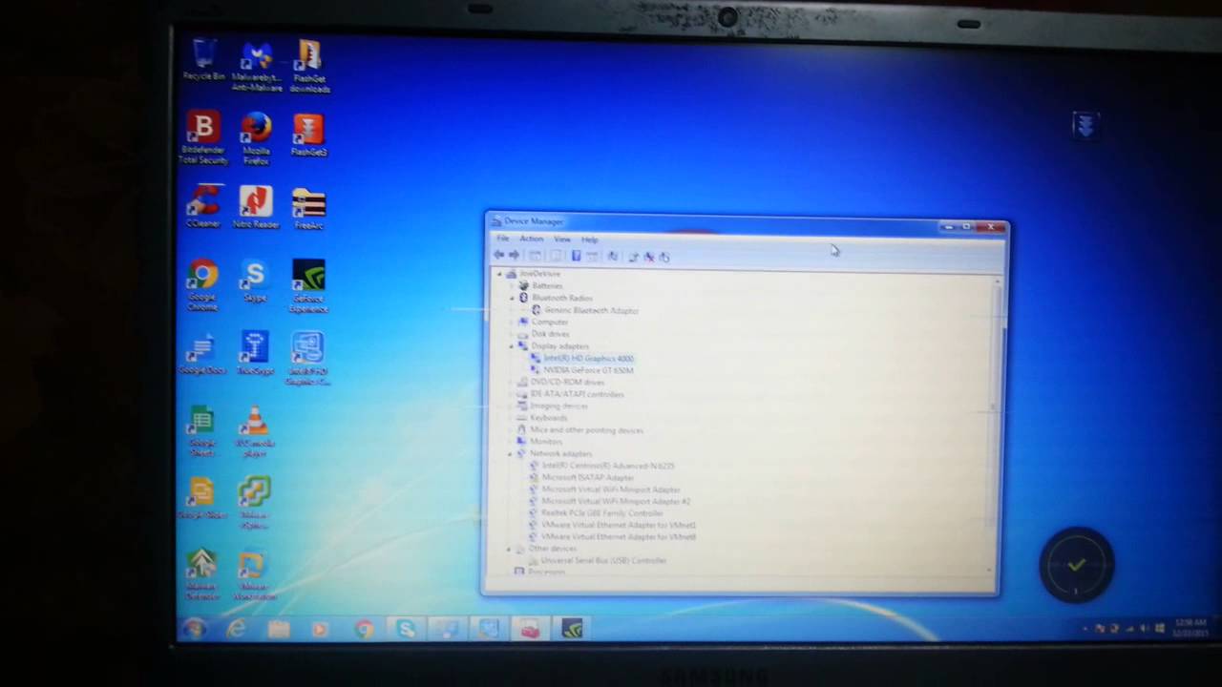Open Intel HD Graphics control panel shortcut

coord(307,359)
